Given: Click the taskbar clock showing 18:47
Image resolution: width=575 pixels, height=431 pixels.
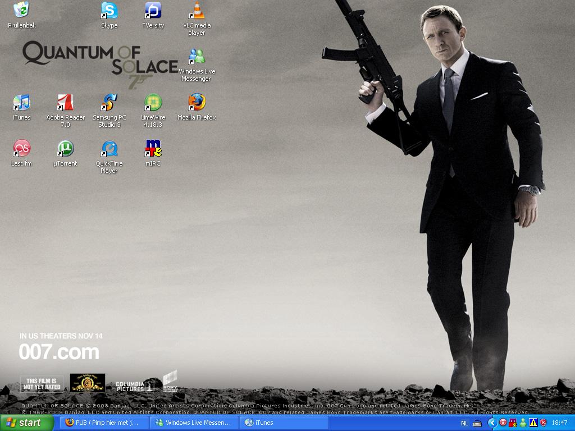Looking at the screenshot, I should tap(560, 423).
